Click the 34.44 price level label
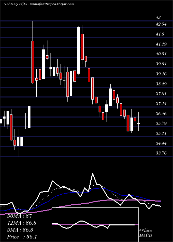The image size is (173, 242). click(161, 143)
